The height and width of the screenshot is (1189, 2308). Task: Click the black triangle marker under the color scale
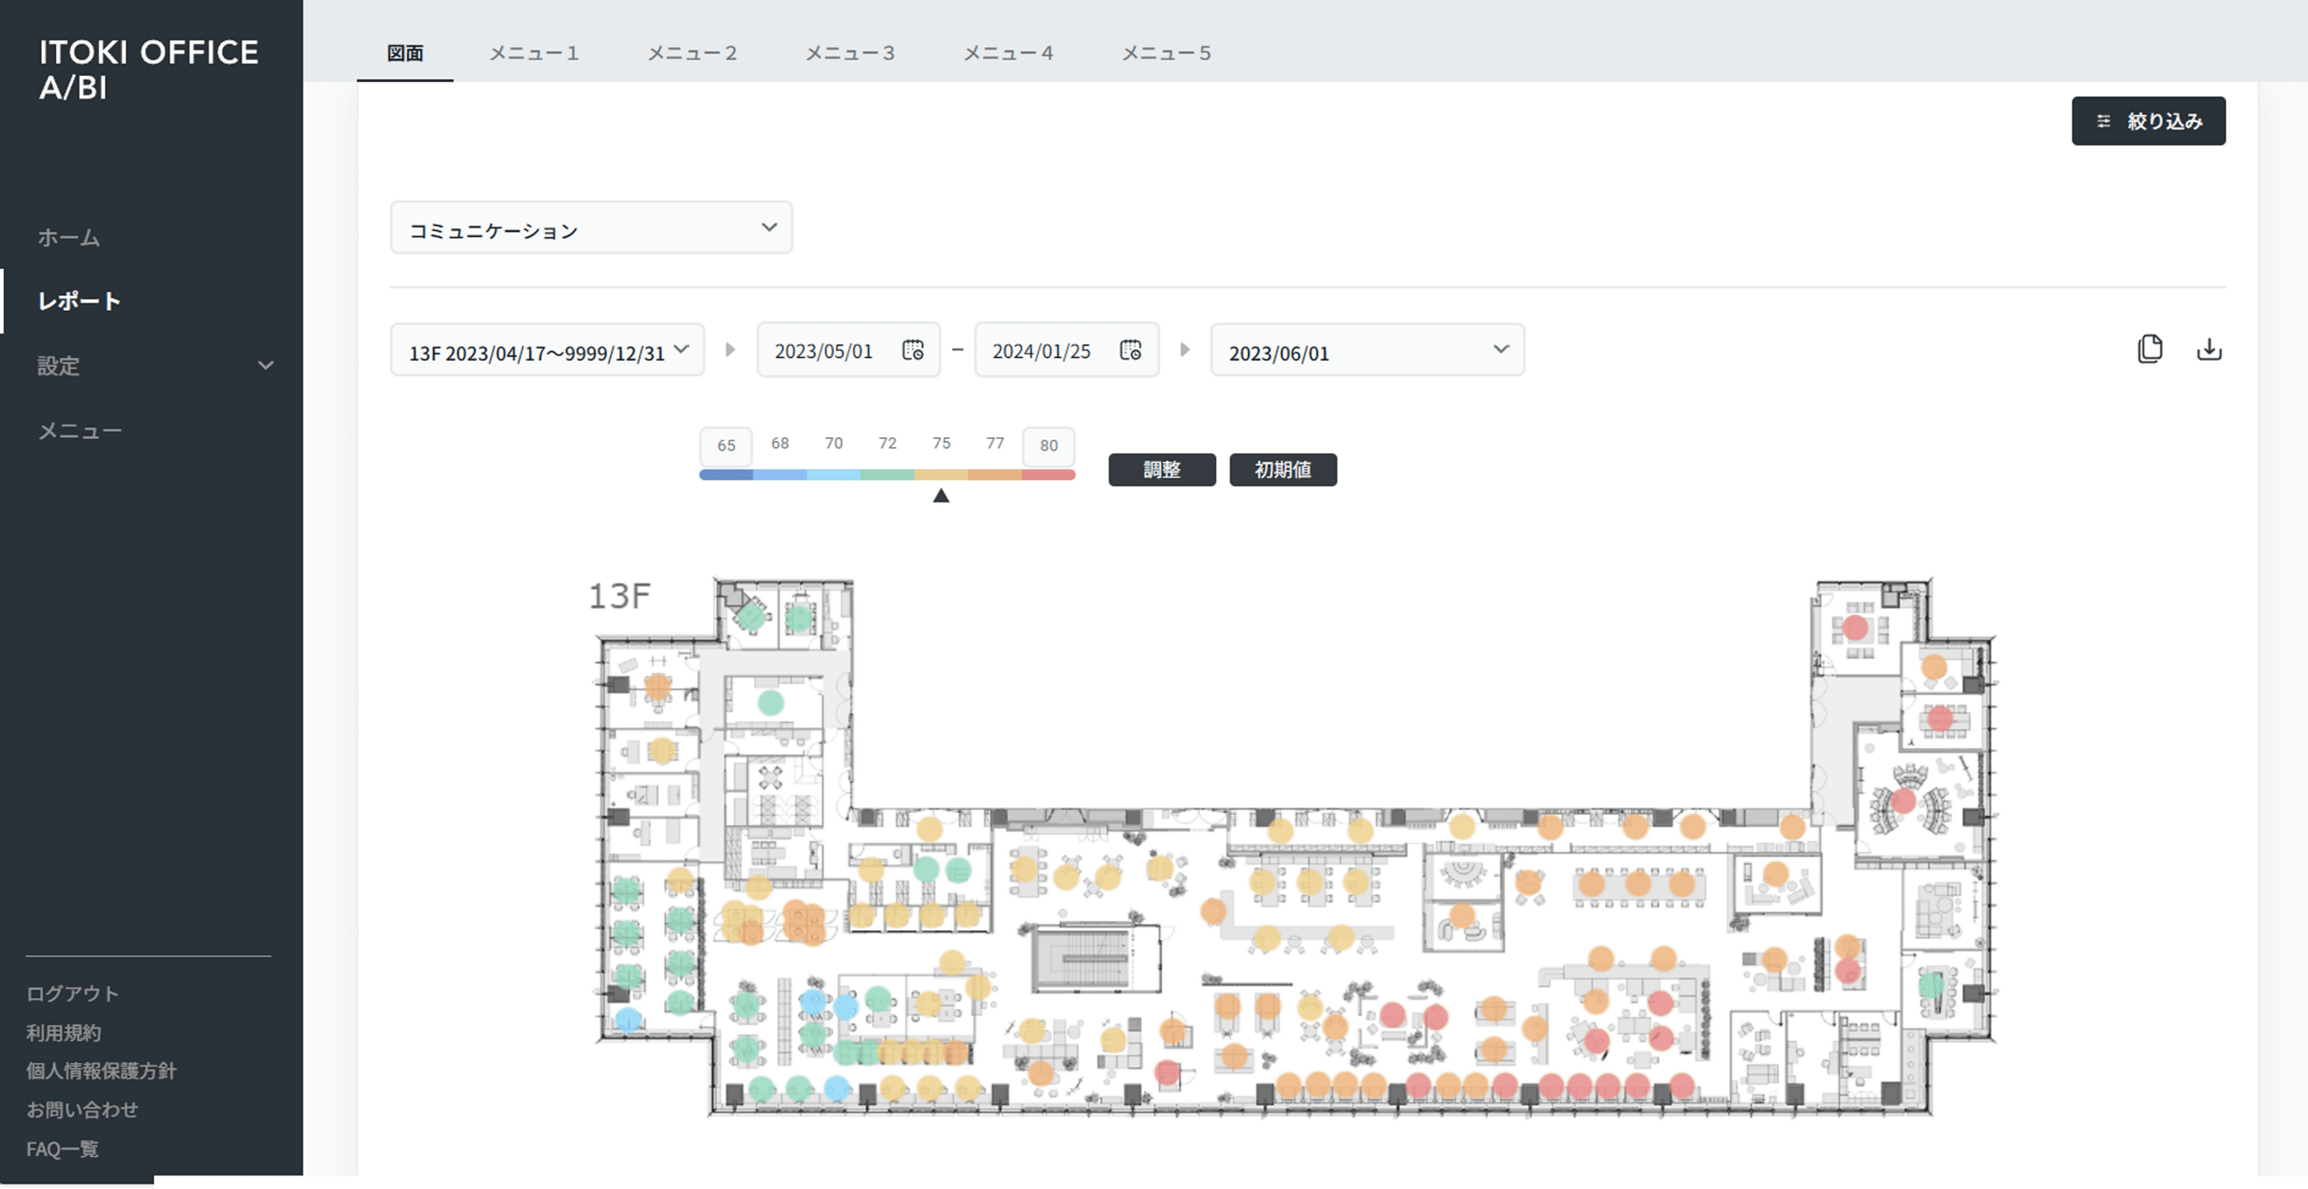(x=940, y=496)
